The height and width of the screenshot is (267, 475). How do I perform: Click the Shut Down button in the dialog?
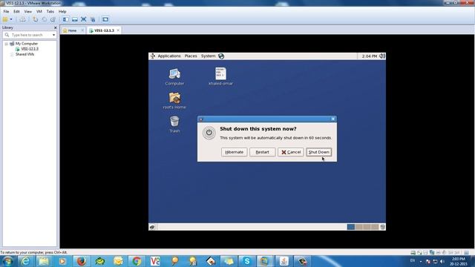(x=318, y=152)
